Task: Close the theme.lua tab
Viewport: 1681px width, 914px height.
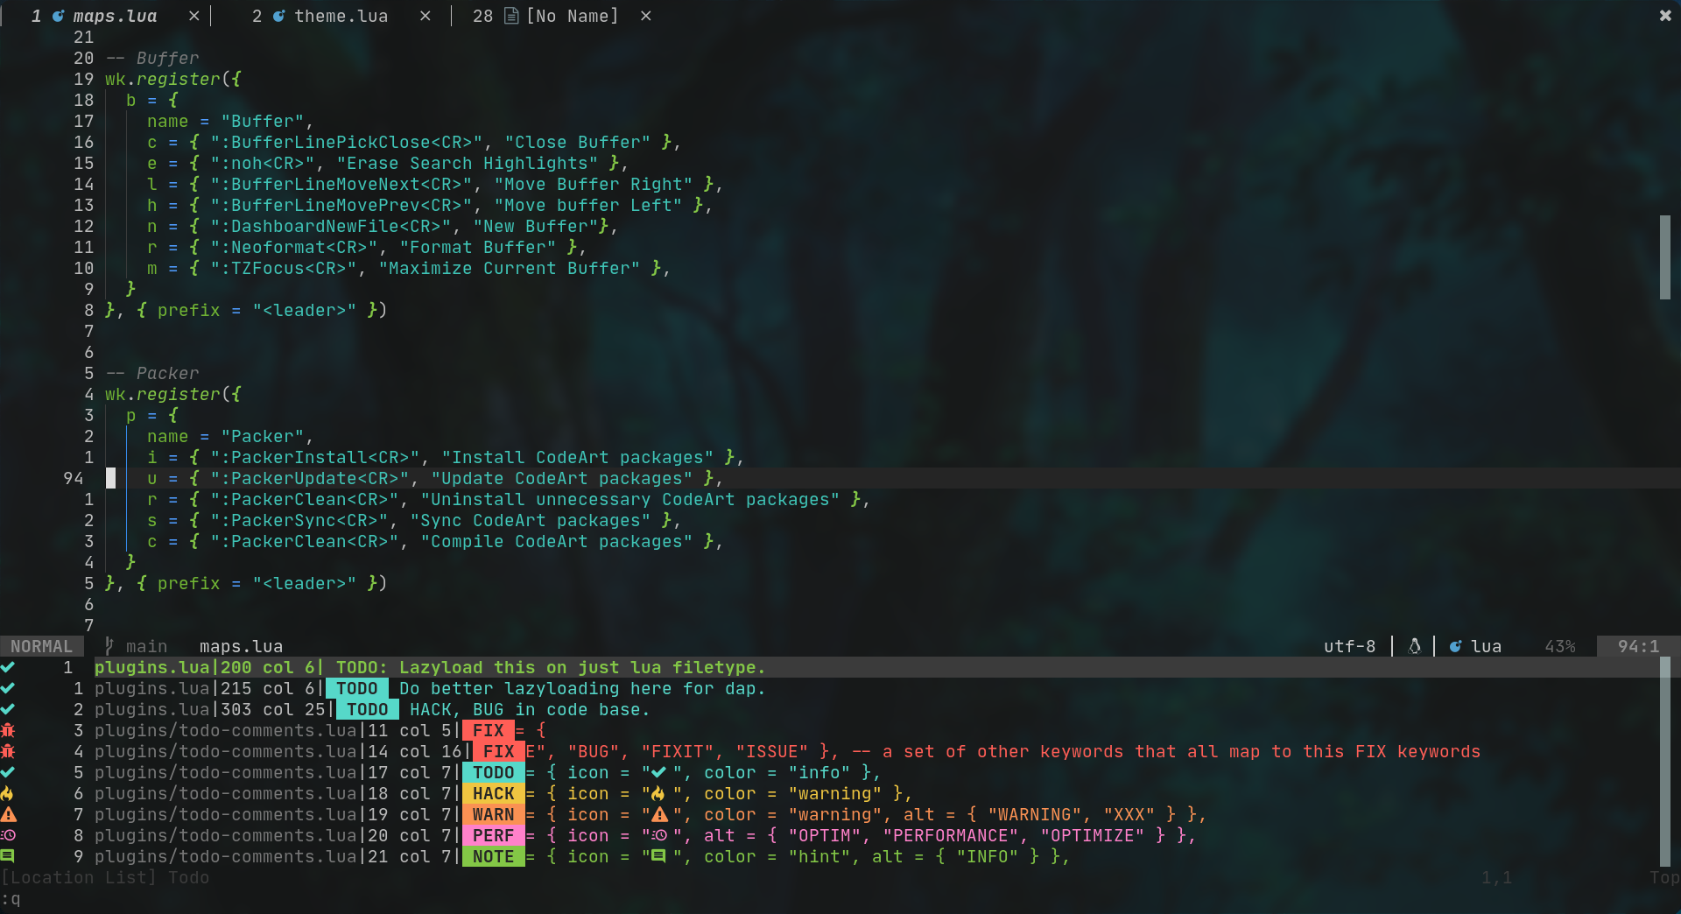Action: (x=426, y=16)
